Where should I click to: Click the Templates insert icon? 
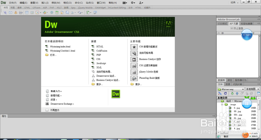88,12
